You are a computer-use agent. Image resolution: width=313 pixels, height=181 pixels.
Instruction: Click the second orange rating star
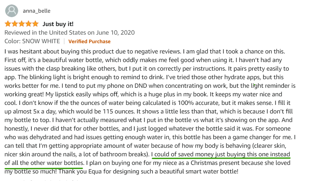click(x=15, y=24)
